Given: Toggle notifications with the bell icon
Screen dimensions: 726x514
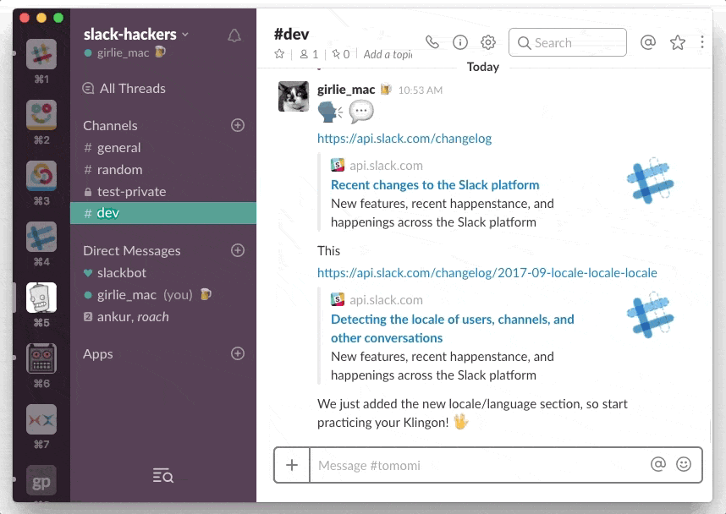Looking at the screenshot, I should (x=234, y=34).
